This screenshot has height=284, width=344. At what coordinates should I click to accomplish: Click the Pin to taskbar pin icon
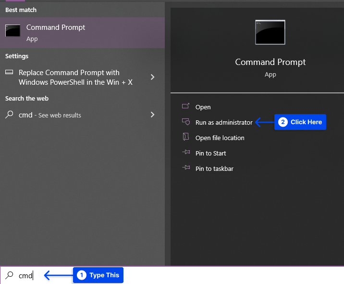point(186,168)
